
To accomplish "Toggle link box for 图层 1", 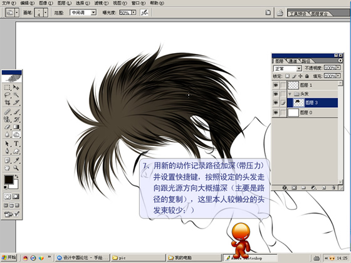I will point(283,85).
